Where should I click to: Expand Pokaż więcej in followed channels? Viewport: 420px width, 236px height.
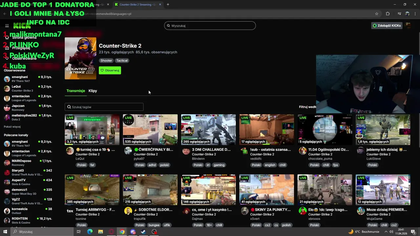(12, 127)
